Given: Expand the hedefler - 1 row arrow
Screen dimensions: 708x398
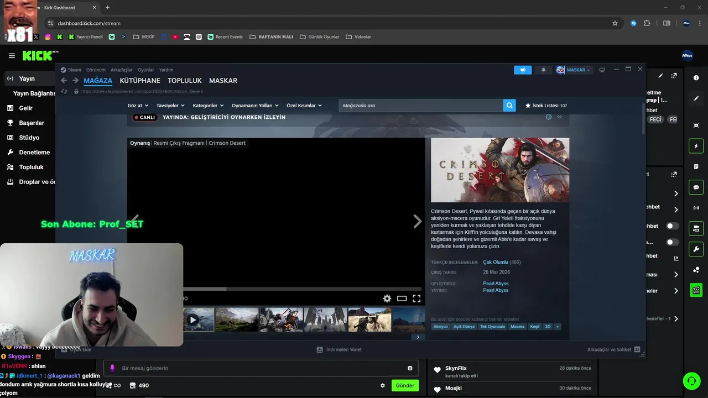Looking at the screenshot, I should click(x=676, y=319).
